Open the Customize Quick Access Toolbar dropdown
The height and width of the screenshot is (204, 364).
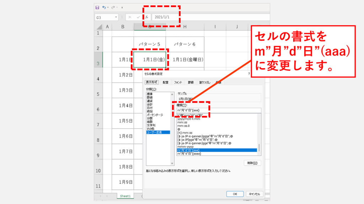(x=122, y=7)
